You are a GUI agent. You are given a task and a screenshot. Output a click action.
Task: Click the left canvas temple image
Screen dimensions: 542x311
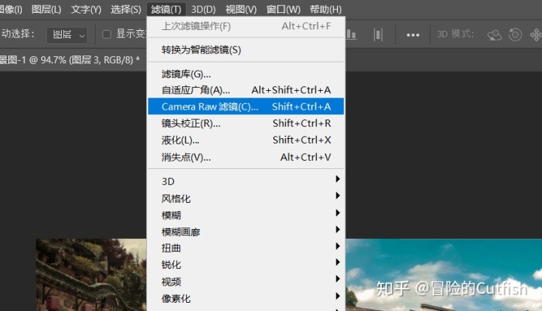pyautogui.click(x=91, y=275)
